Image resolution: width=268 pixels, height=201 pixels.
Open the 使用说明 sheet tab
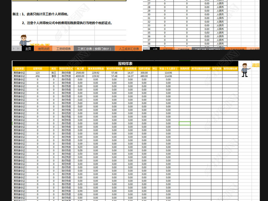tap(44, 49)
